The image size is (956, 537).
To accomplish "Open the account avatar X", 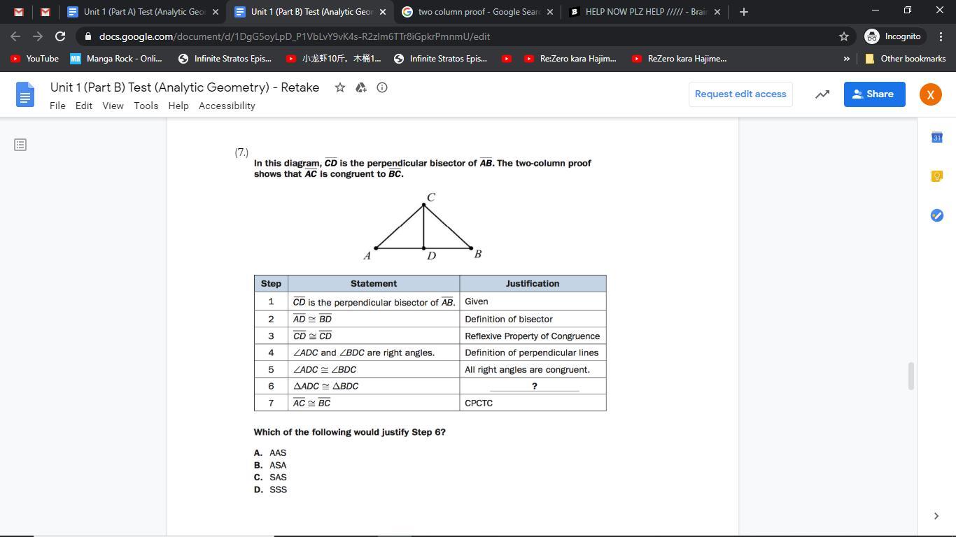I will click(930, 94).
